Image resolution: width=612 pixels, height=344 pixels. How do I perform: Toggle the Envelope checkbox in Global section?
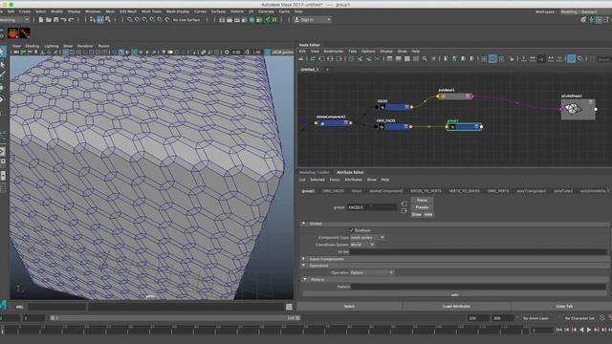[351, 230]
